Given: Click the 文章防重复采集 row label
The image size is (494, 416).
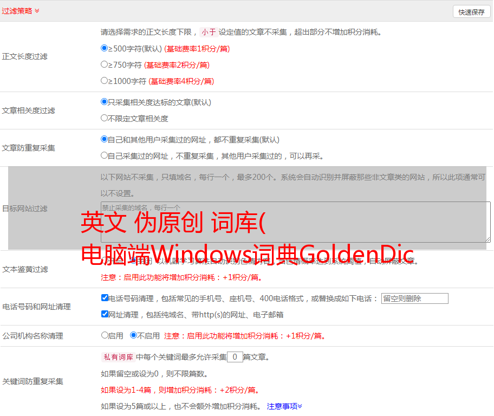Looking at the screenshot, I should point(28,148).
